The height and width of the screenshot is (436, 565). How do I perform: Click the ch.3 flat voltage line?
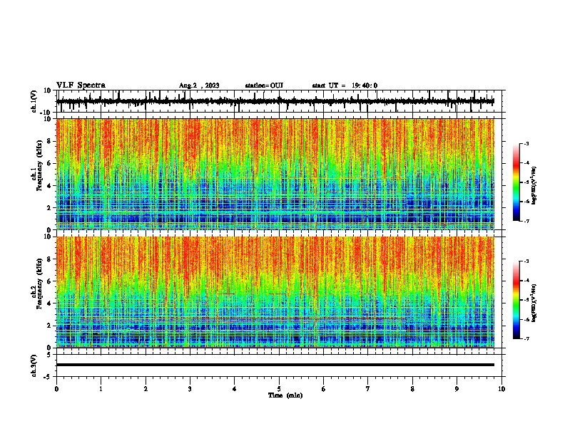(275, 365)
